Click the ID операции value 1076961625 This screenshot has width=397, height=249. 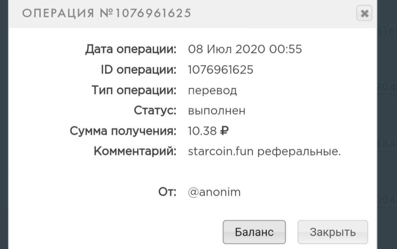coord(221,70)
